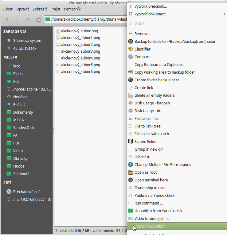Click the Open as root folder icon
The image size is (227, 235).
click(x=131, y=172)
